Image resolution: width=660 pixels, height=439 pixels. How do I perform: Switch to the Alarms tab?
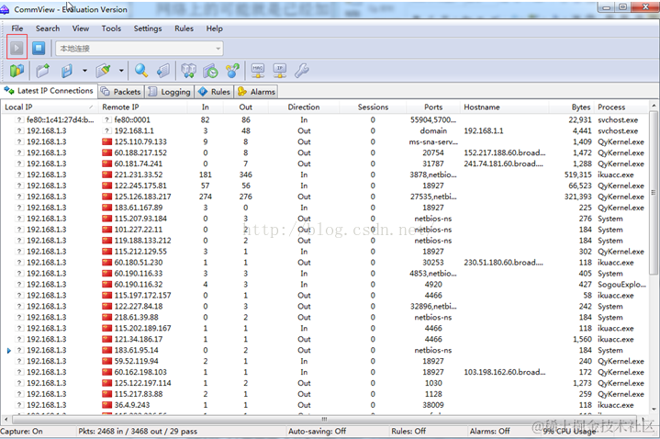click(x=256, y=92)
